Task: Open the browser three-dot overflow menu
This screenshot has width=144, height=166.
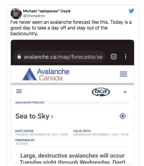Action: pyautogui.click(x=126, y=57)
